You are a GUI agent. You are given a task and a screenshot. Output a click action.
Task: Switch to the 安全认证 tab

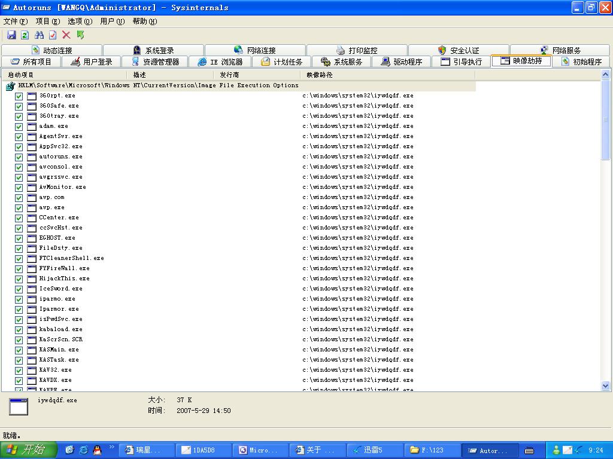click(458, 50)
